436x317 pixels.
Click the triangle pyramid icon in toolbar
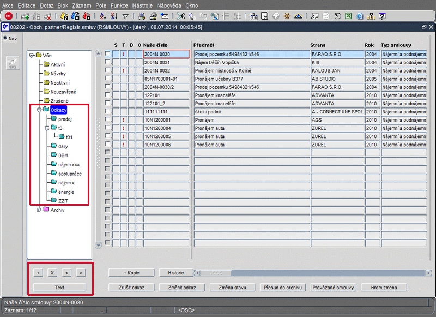coord(298,16)
